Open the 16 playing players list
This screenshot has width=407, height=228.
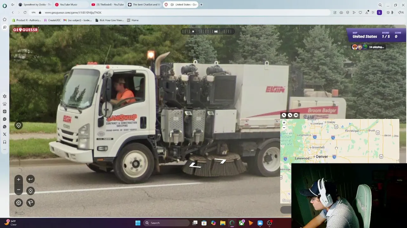coord(368,47)
